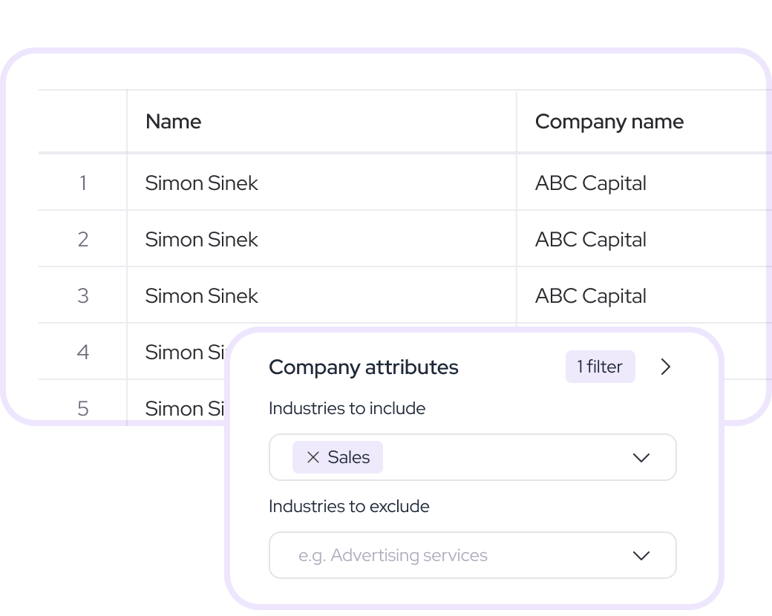This screenshot has width=772, height=616.
Task: Click ABC Capital in the first row
Action: (x=590, y=183)
